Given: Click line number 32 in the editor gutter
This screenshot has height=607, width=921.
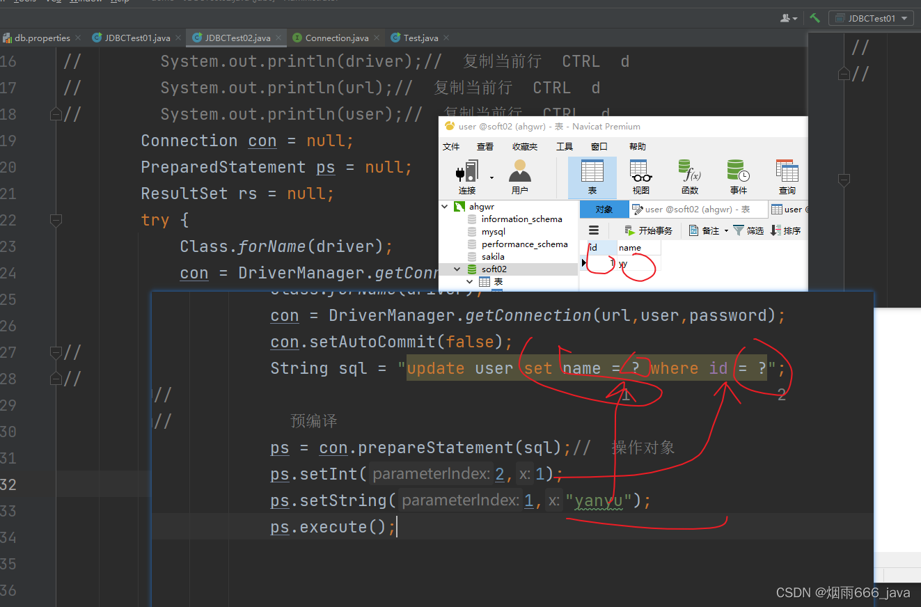Looking at the screenshot, I should coord(8,484).
